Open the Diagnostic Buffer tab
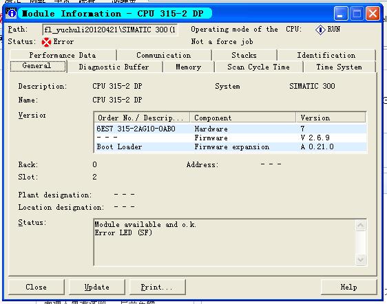This screenshot has height=304, width=387. coord(114,67)
